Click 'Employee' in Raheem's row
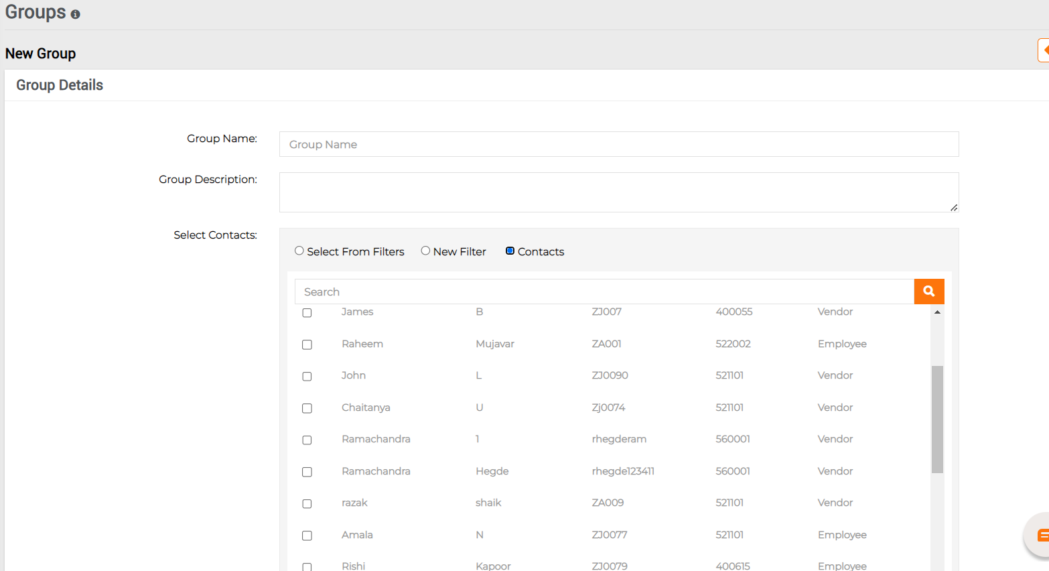1049x571 pixels. coord(842,344)
